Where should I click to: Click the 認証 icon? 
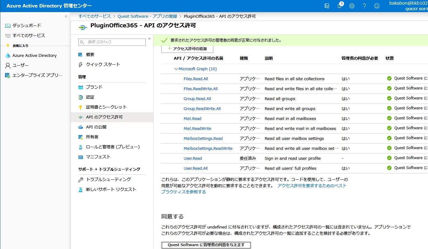(80, 97)
